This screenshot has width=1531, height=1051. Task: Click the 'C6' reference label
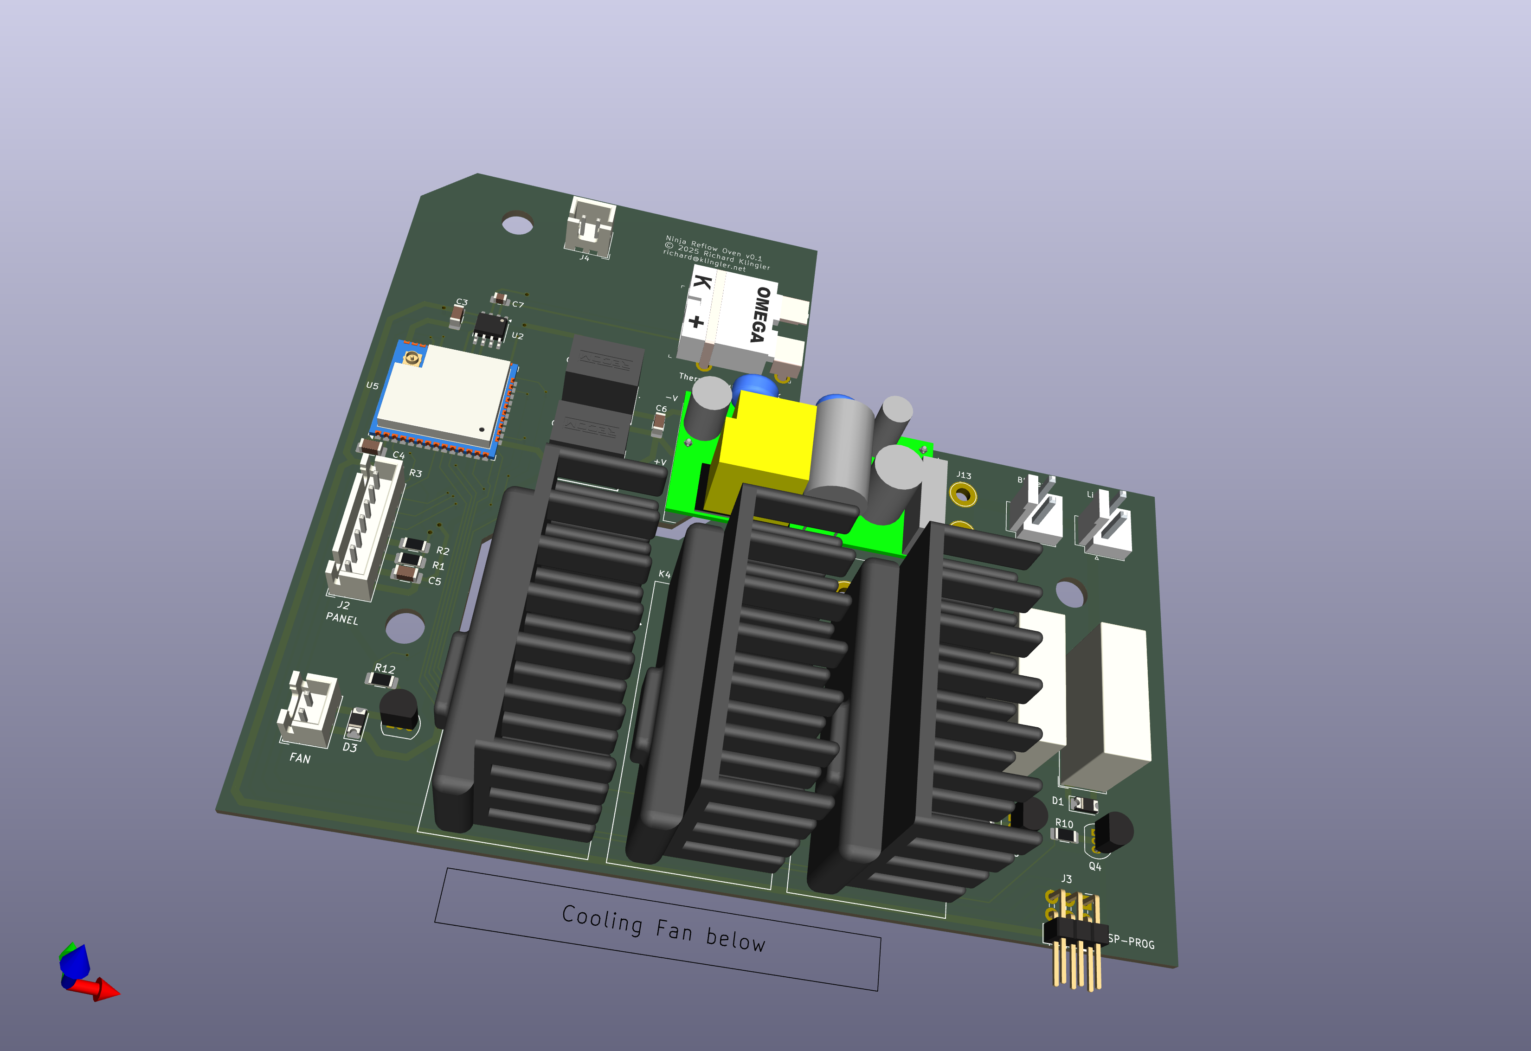661,408
